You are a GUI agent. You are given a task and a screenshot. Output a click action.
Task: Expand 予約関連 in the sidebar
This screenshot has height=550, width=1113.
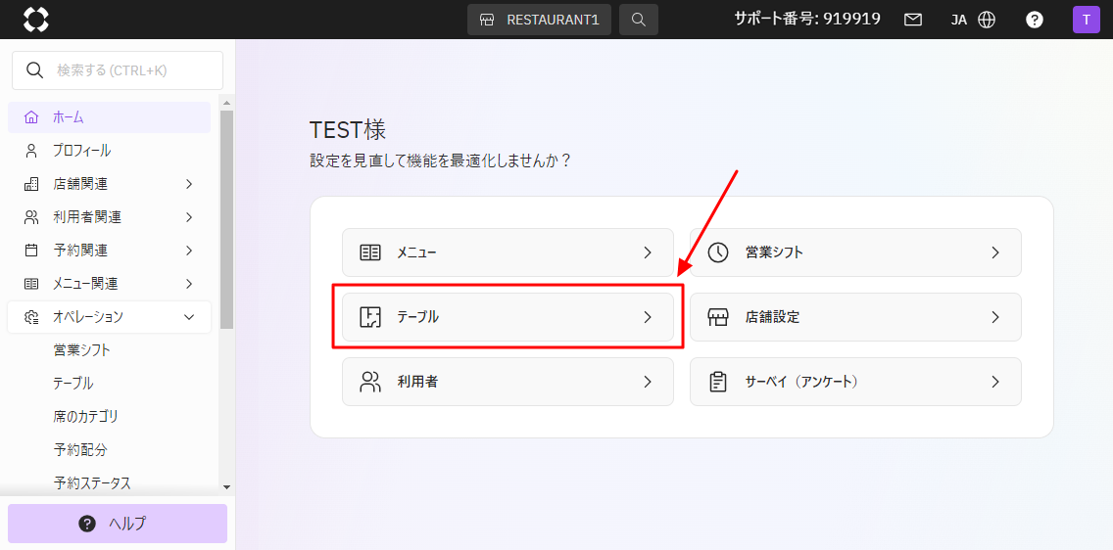coord(110,251)
